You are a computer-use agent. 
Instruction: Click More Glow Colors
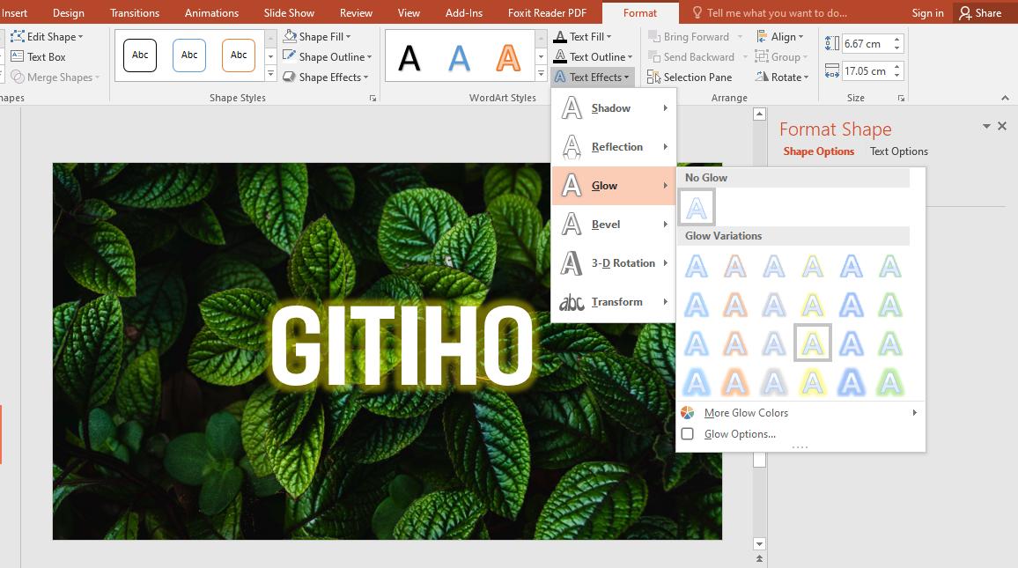pyautogui.click(x=745, y=412)
